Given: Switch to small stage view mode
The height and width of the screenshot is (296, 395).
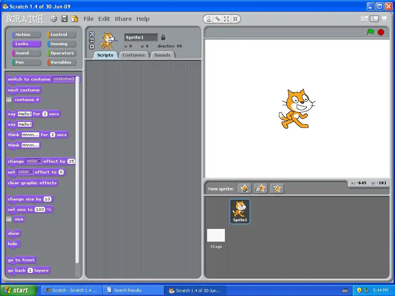Looking at the screenshot, I should tap(364, 18).
